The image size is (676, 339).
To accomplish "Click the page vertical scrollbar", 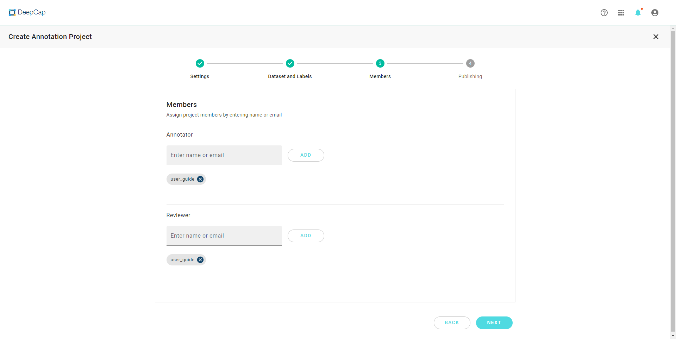I will tap(673, 176).
